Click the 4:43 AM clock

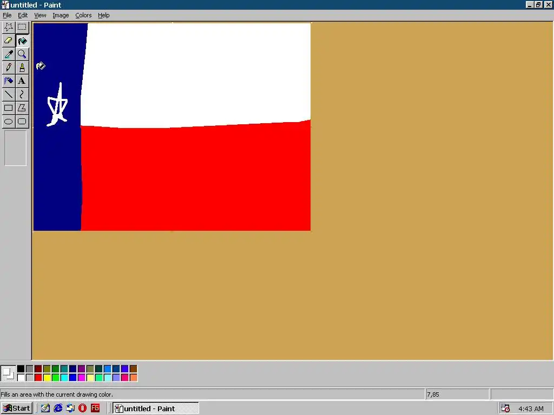click(x=531, y=409)
